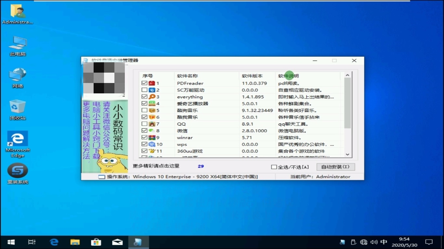This screenshot has width=444, height=249.
Task: Click the 软件版本 column header
Action: point(250,76)
